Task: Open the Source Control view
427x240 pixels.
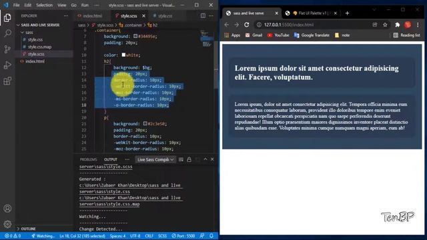Action: (x=7, y=49)
